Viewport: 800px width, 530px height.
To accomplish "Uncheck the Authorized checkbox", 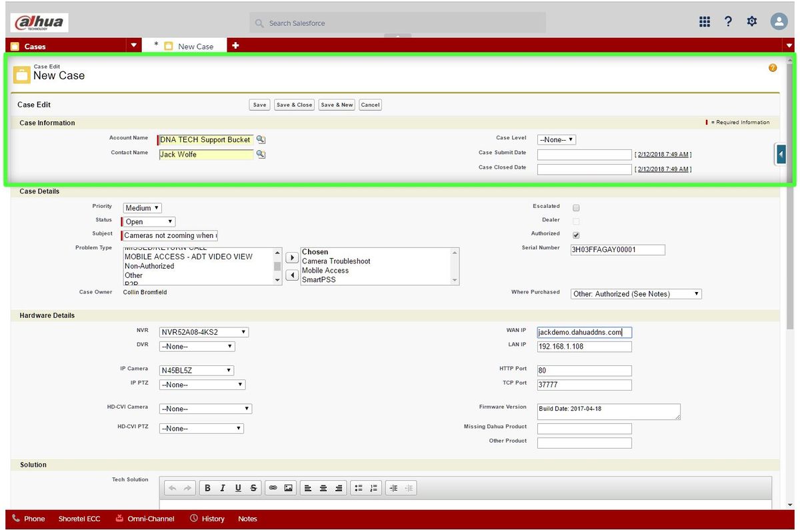I will (576, 235).
